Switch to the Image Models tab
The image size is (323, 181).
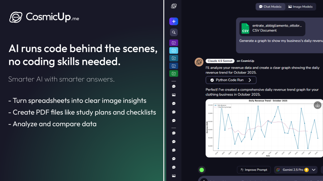(x=300, y=6)
